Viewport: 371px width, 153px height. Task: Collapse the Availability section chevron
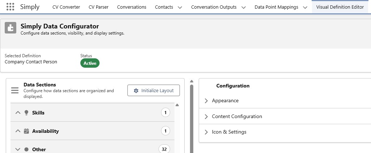(18, 131)
